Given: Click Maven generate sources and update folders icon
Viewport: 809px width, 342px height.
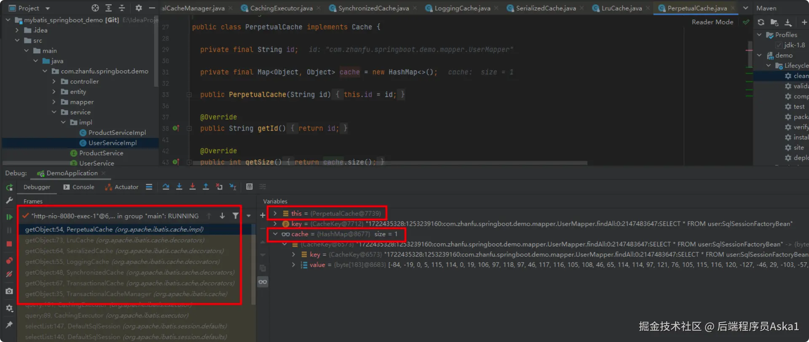Looking at the screenshot, I should tap(774, 22).
